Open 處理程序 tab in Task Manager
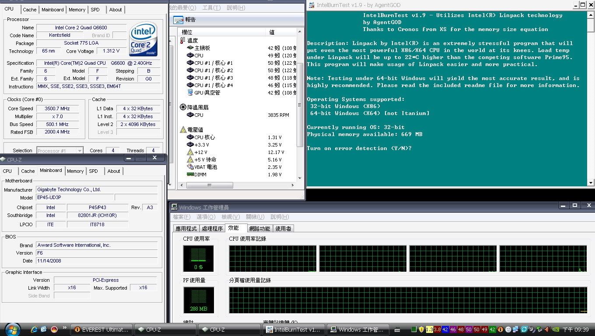 [212, 228]
